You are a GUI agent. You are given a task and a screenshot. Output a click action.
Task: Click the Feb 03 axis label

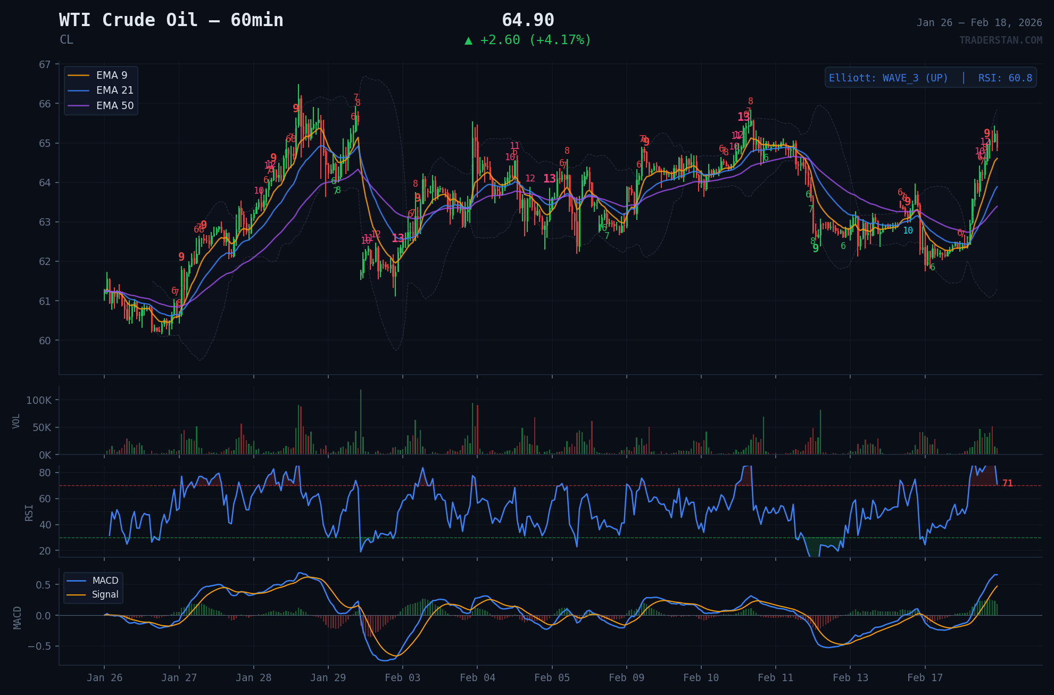pyautogui.click(x=403, y=677)
